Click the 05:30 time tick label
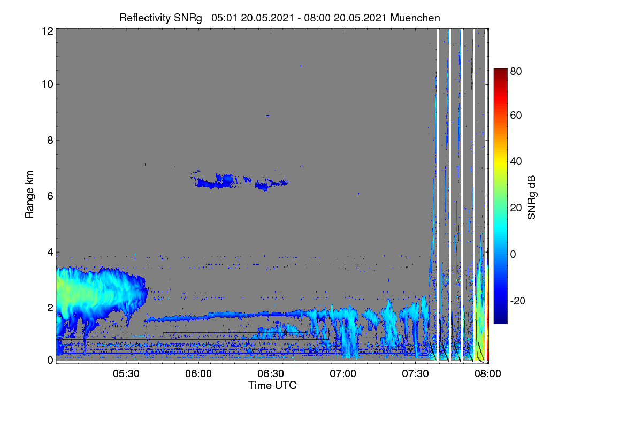This screenshot has width=642, height=428. (126, 374)
